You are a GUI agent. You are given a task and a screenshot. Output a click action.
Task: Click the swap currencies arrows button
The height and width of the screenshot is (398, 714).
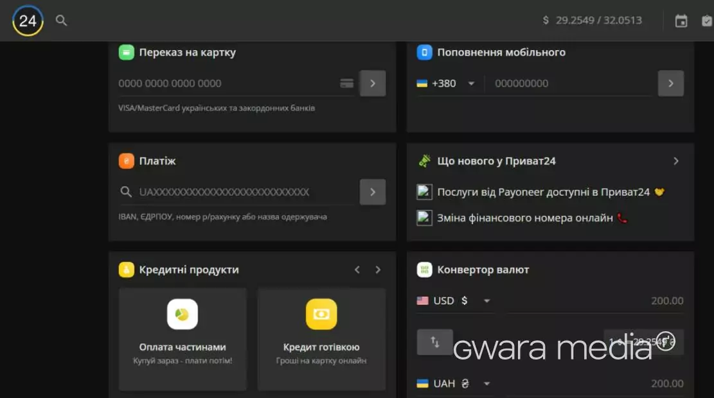tap(434, 342)
